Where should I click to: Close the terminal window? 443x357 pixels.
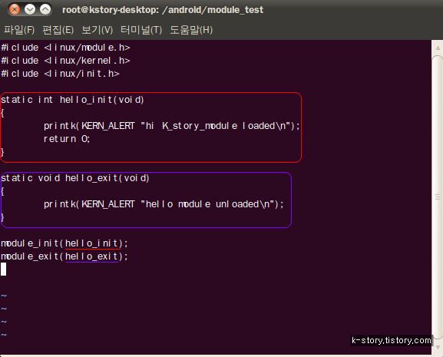pos(15,10)
